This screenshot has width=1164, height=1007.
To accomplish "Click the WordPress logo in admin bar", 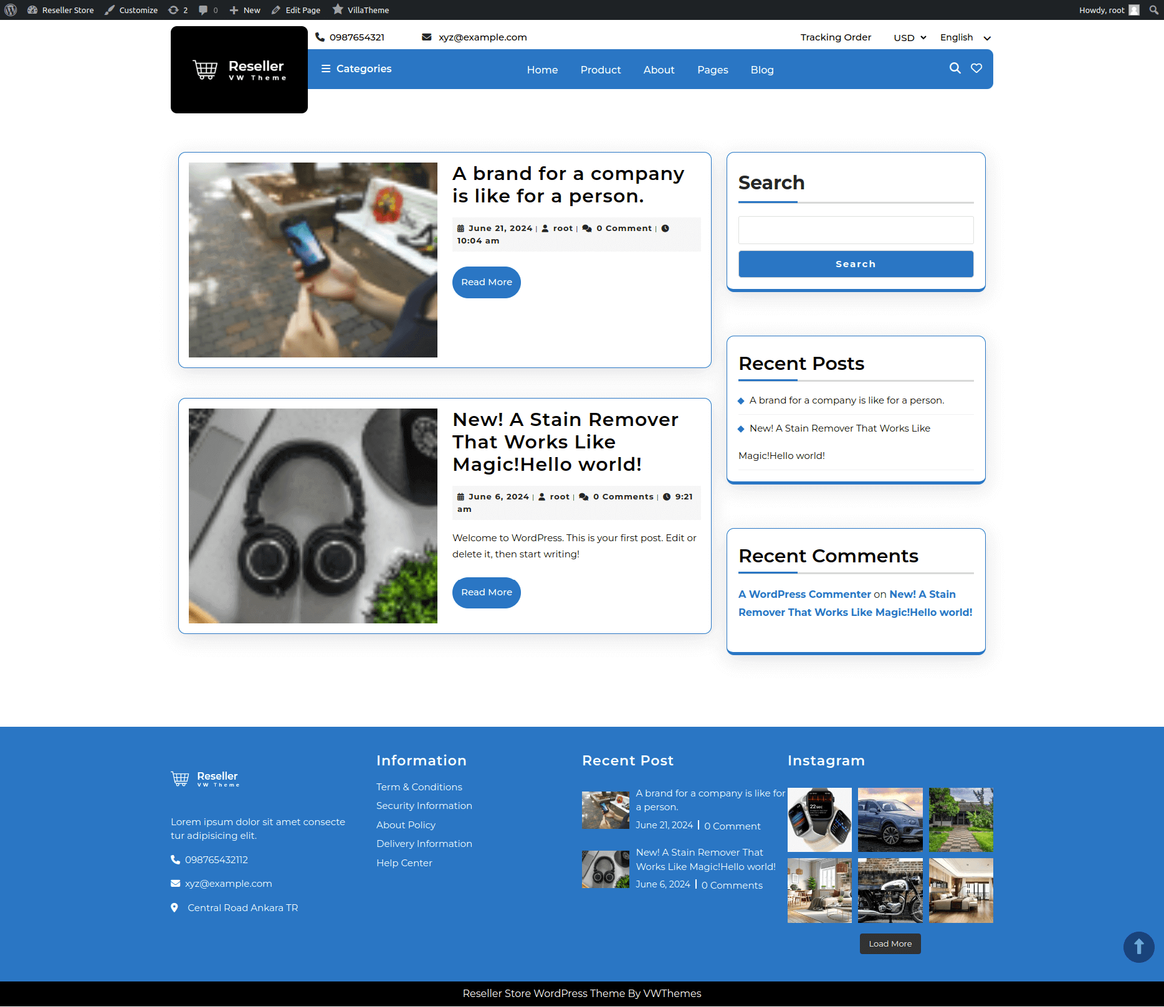I will point(11,10).
